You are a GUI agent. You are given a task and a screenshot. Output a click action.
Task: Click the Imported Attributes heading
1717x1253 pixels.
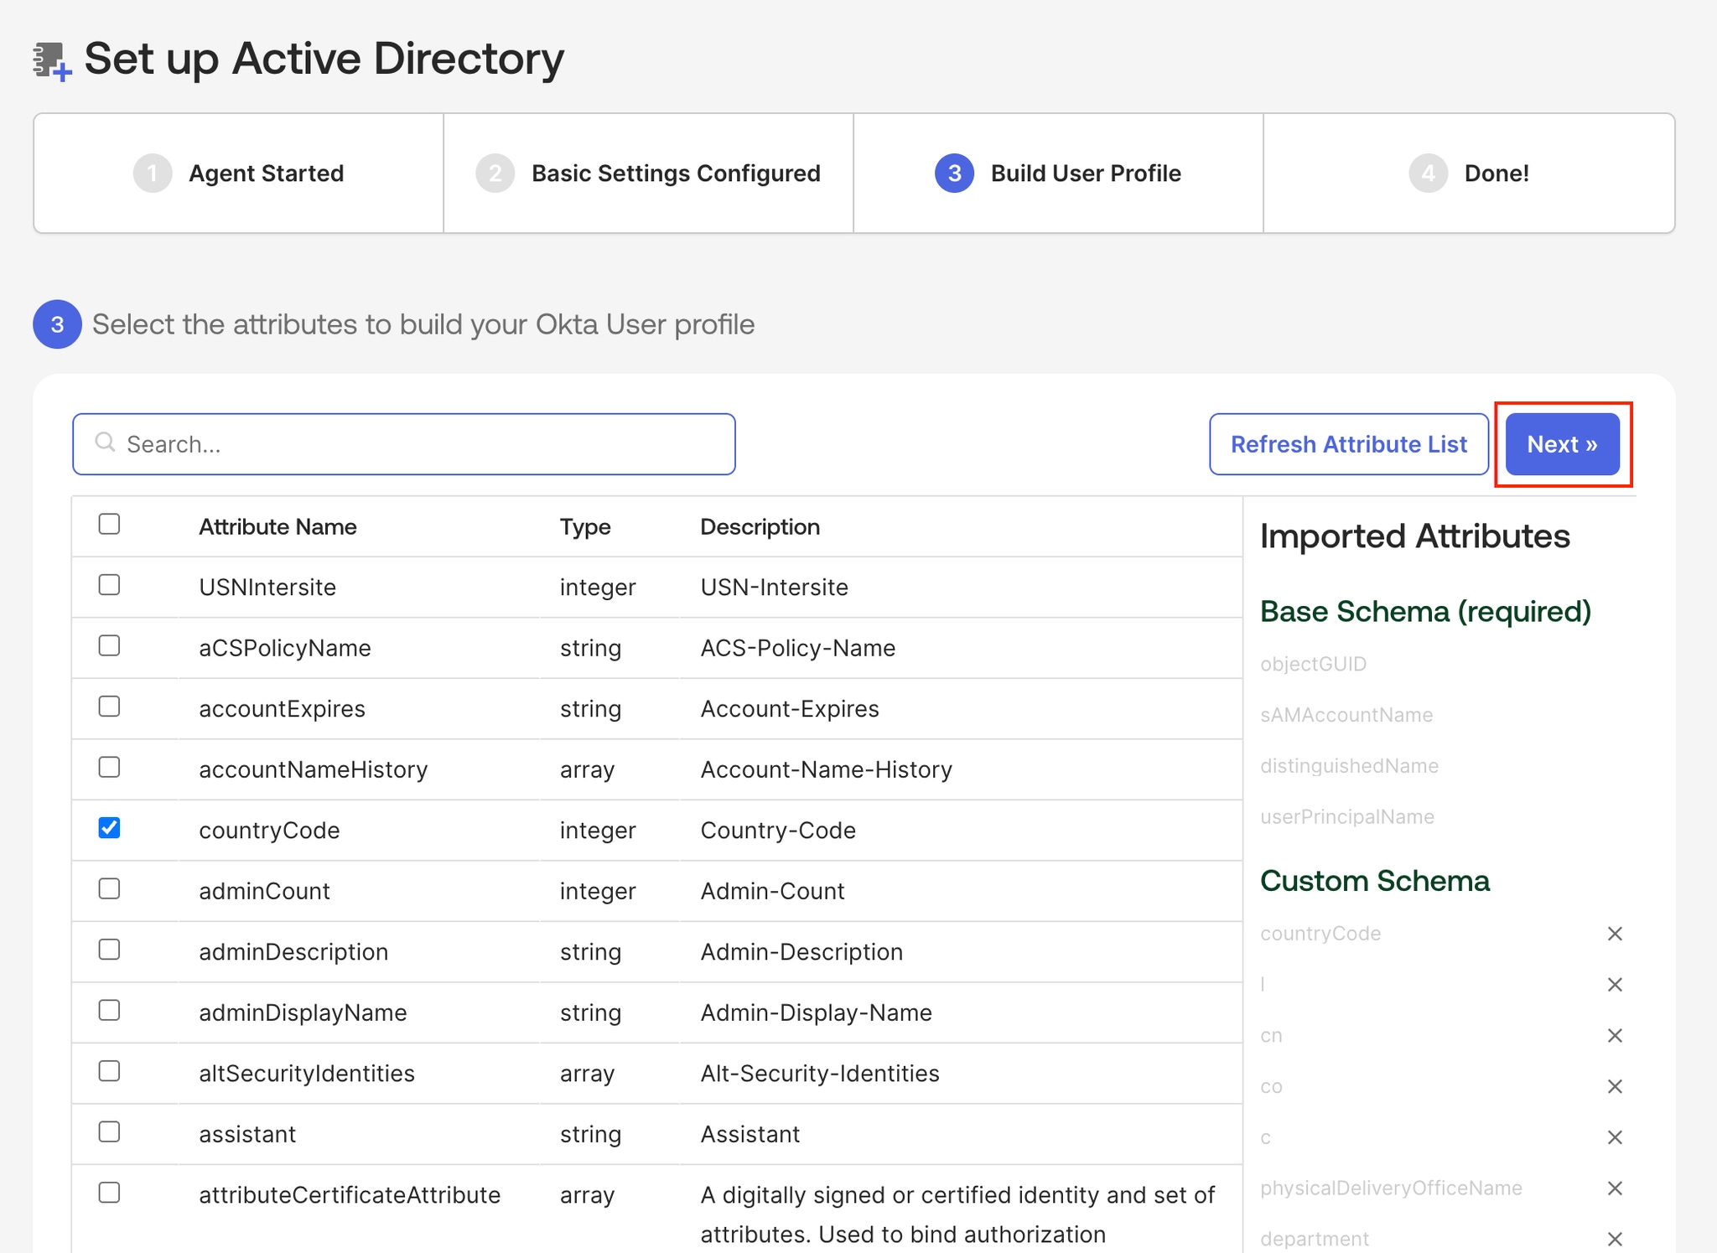click(1415, 536)
